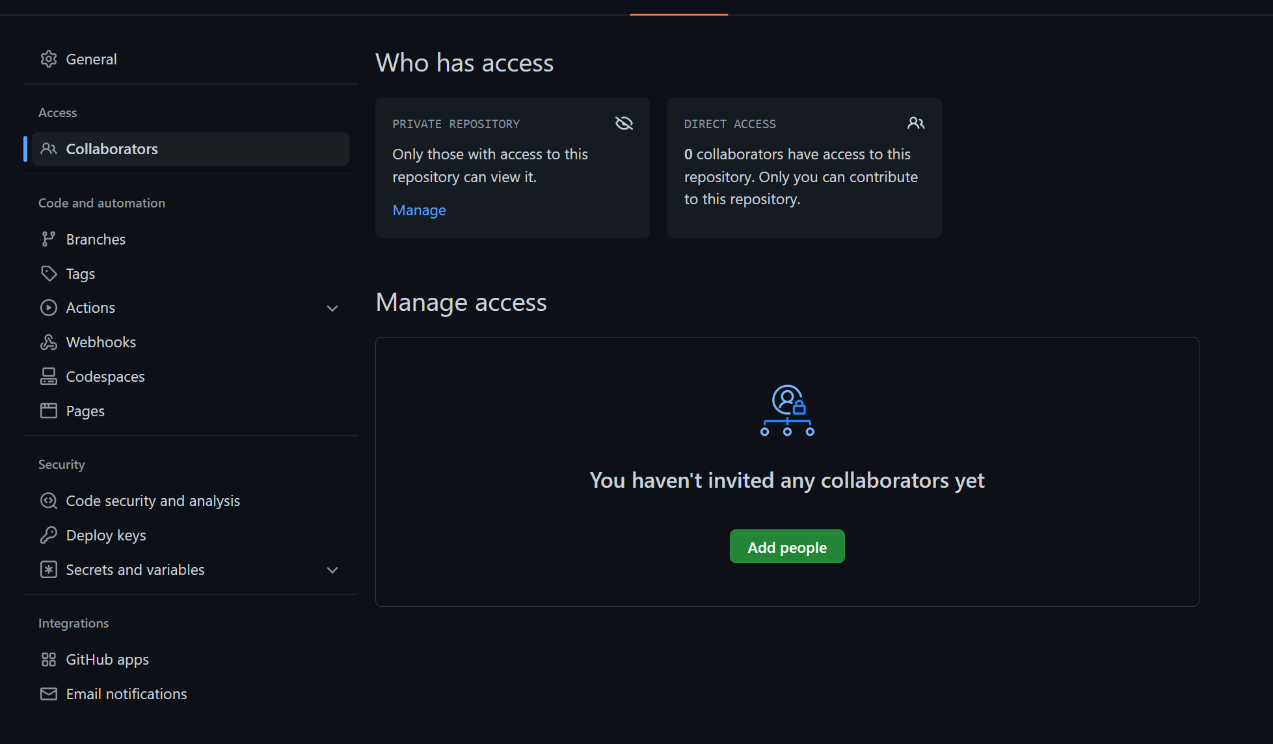Click the Email notifications envelope icon

pyautogui.click(x=49, y=694)
